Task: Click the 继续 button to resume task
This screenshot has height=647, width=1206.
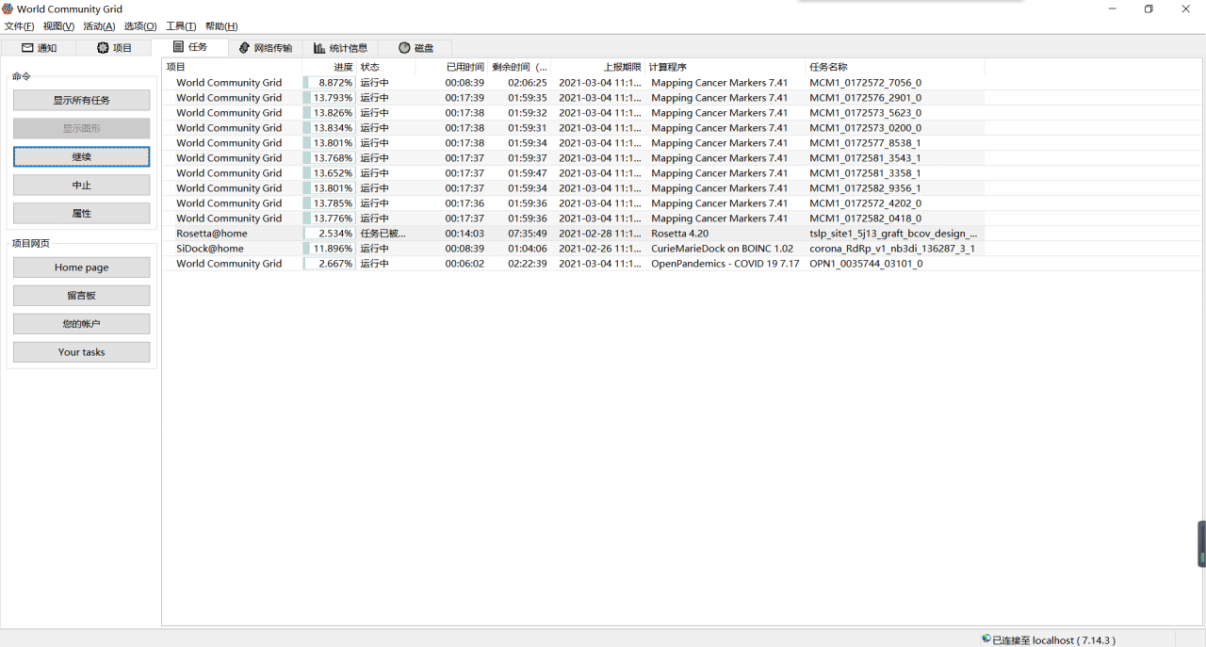Action: coord(81,156)
